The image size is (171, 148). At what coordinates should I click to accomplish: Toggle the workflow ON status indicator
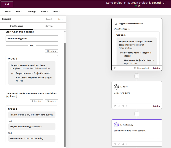click(138, 6)
